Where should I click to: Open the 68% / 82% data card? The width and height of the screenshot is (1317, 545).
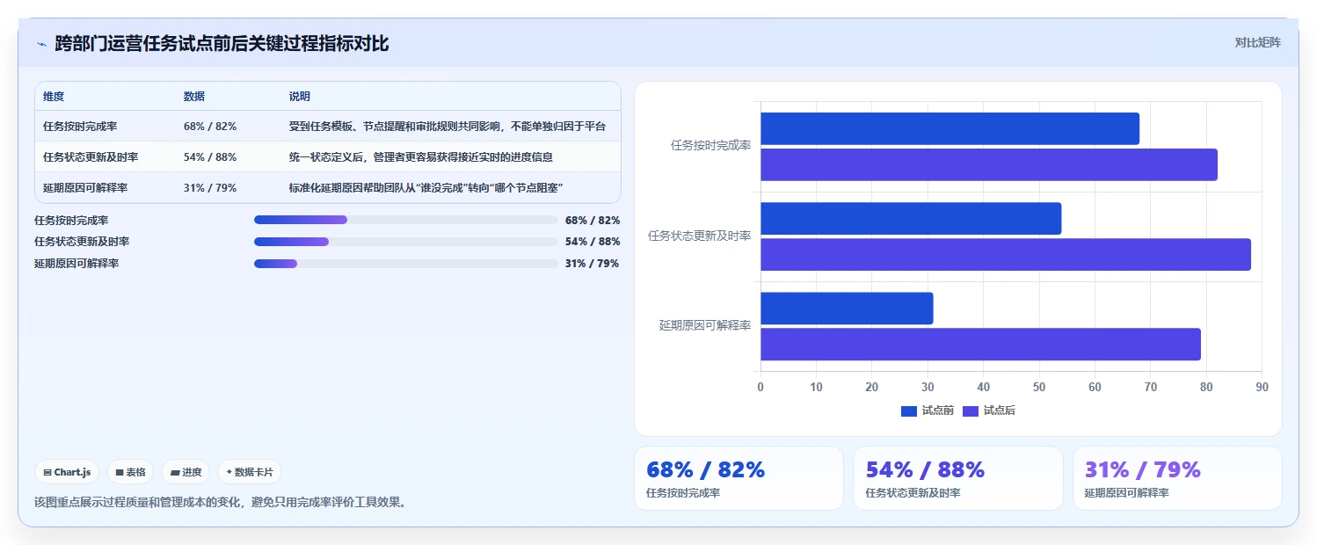[x=739, y=478]
